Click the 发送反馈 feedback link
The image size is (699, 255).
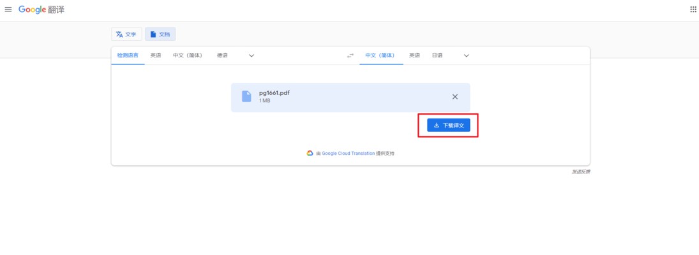pyautogui.click(x=580, y=171)
